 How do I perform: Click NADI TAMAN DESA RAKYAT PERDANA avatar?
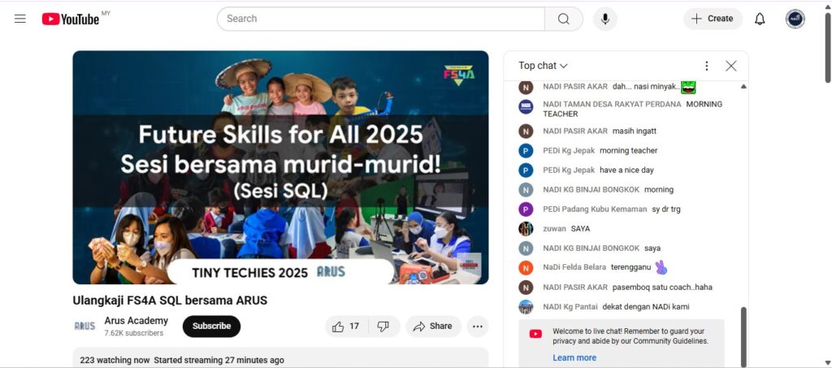pos(526,106)
